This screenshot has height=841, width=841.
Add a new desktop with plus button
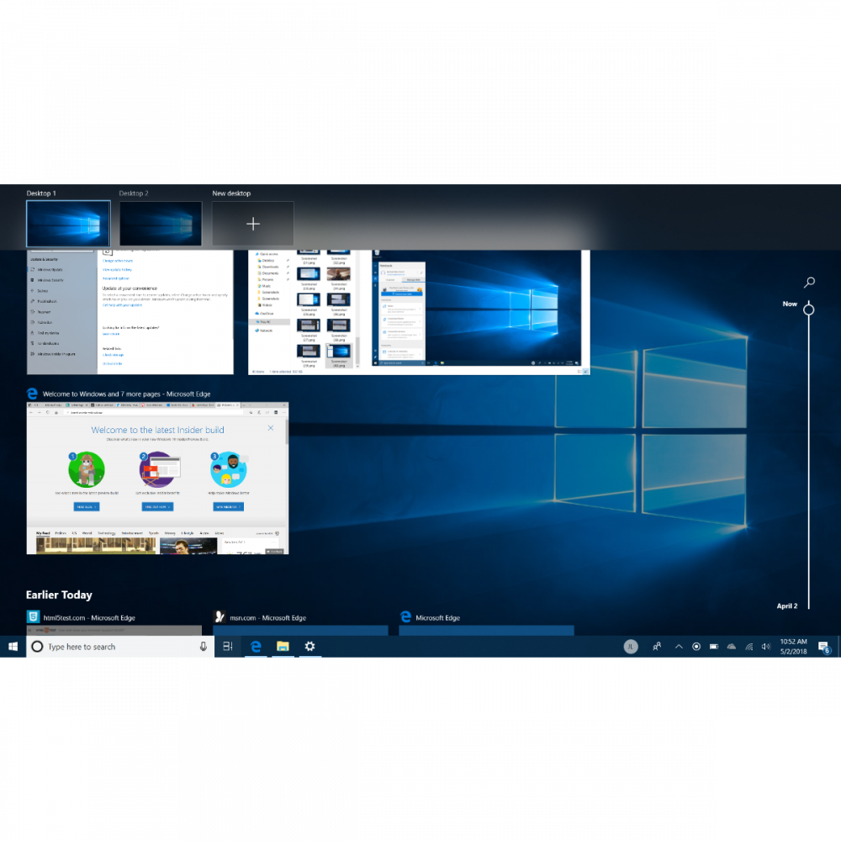(x=253, y=224)
